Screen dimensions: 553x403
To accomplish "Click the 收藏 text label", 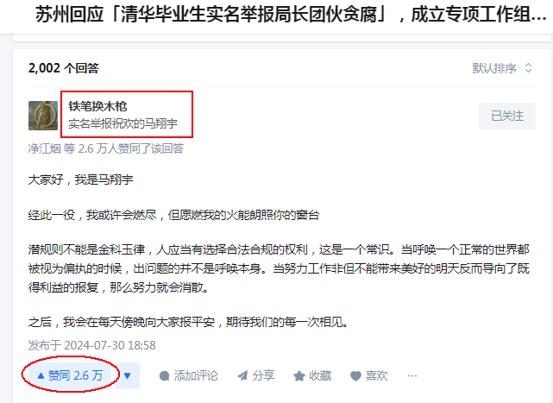I will click(320, 376).
